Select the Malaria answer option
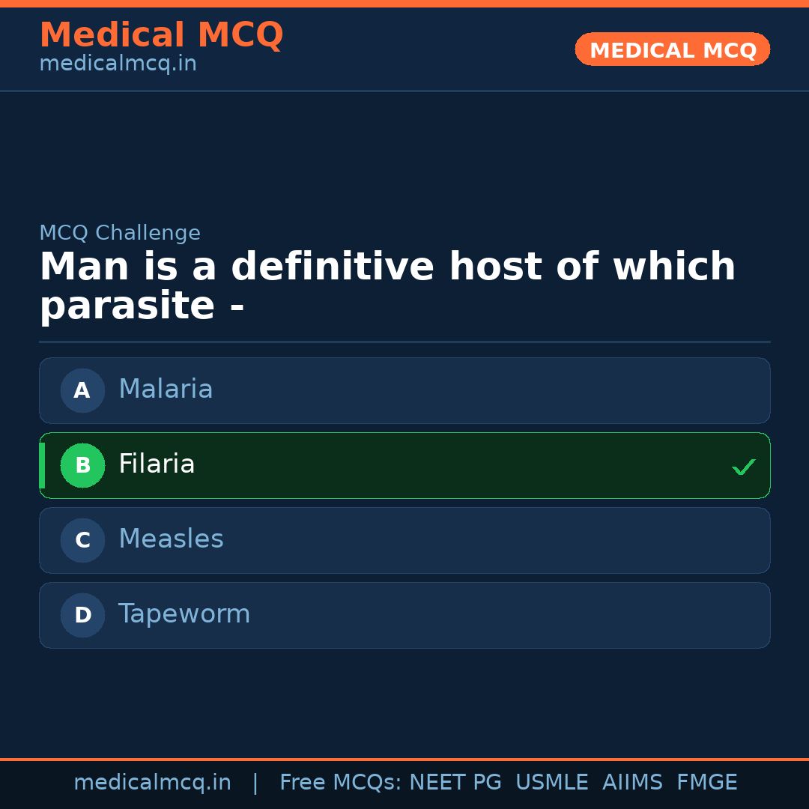The image size is (809, 809). point(404,390)
